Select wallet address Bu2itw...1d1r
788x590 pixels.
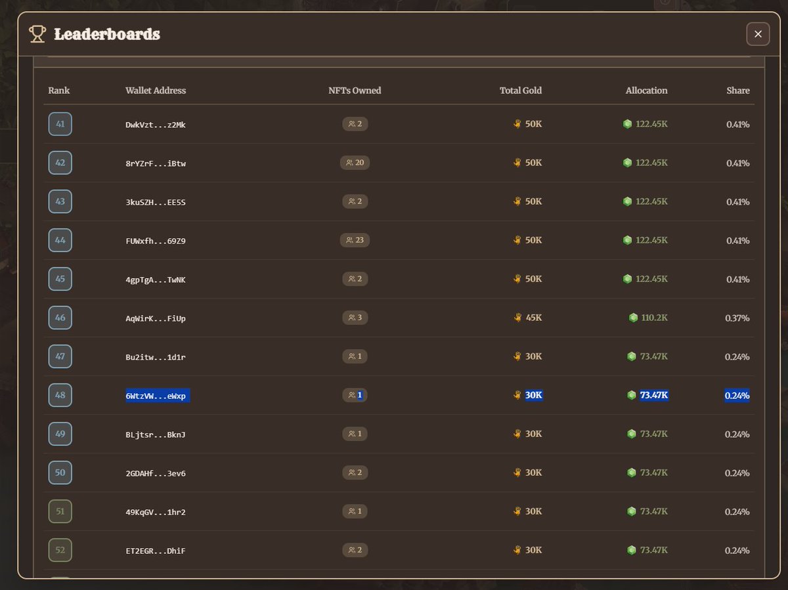(x=156, y=357)
